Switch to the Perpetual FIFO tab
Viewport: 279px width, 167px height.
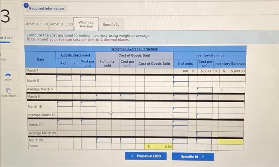[36, 24]
